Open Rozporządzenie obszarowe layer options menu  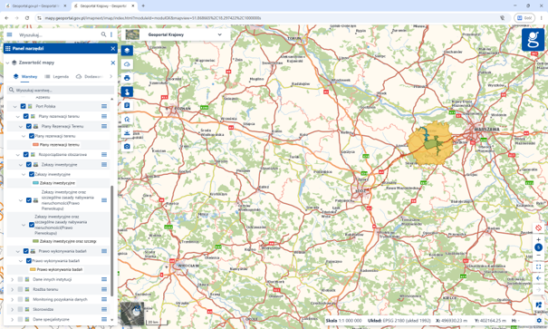(104, 155)
